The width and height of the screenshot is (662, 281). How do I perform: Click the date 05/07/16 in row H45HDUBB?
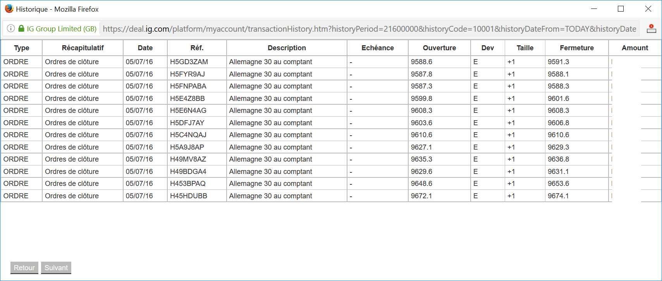coord(139,196)
